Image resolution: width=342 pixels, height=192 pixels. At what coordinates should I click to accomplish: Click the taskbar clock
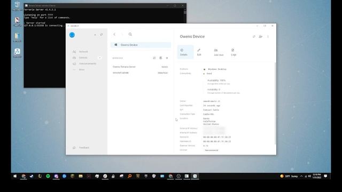pos(317,176)
